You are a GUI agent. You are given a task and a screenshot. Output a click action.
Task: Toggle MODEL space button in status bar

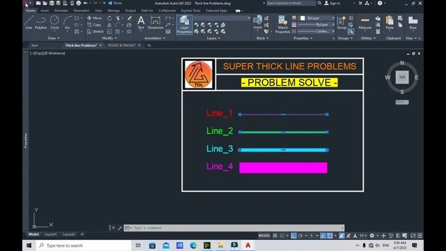click(x=264, y=236)
